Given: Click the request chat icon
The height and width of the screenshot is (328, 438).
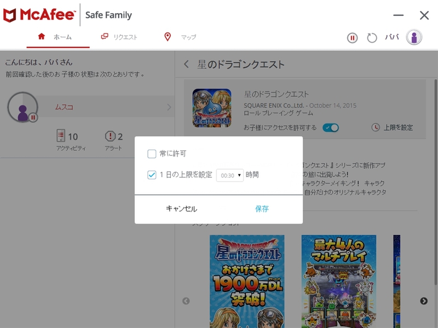Looking at the screenshot, I should click(105, 36).
